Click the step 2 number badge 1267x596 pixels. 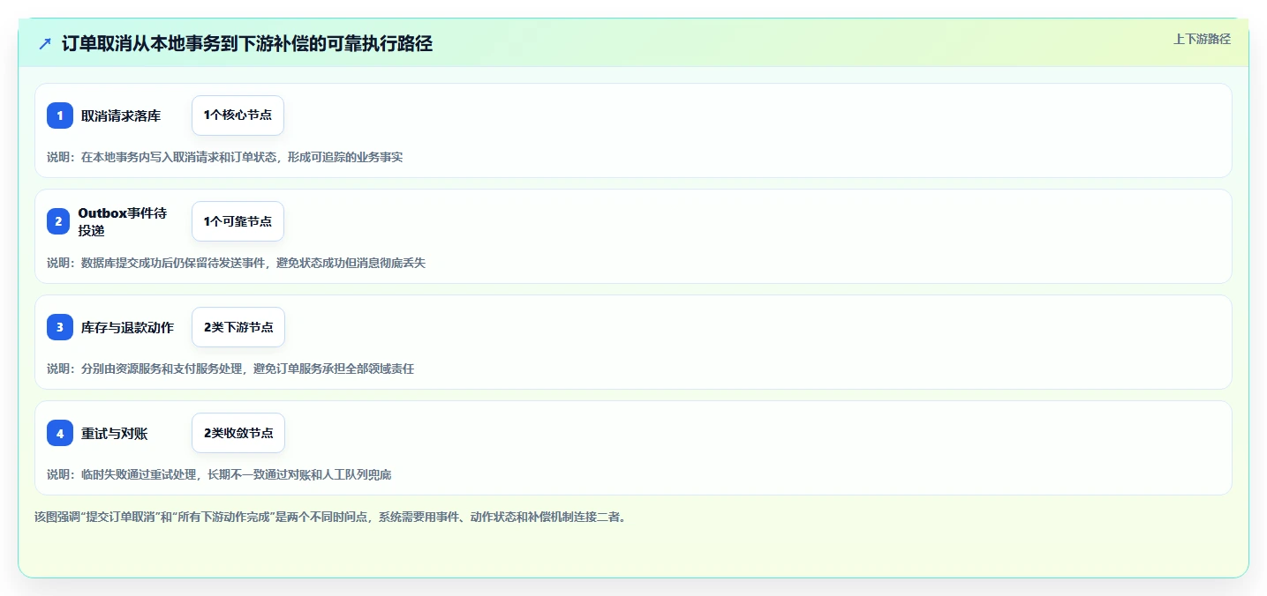(60, 221)
